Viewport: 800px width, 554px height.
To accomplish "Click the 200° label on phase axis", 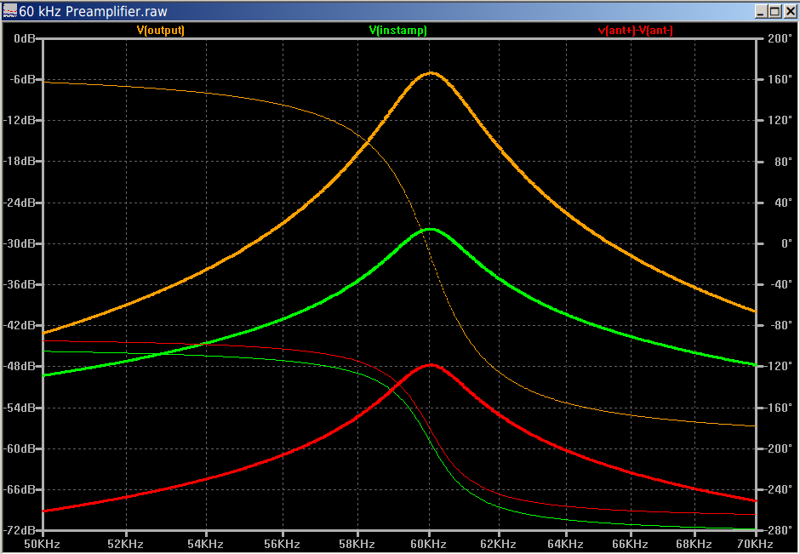I will pos(779,39).
